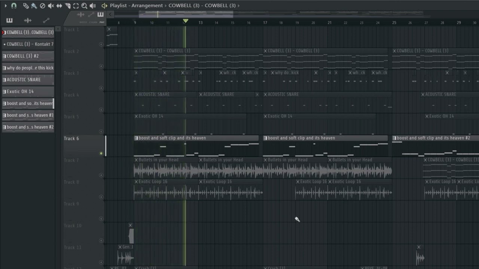Show audio clips in the picker panel
Screen dimensions: 479x269
coord(28,20)
